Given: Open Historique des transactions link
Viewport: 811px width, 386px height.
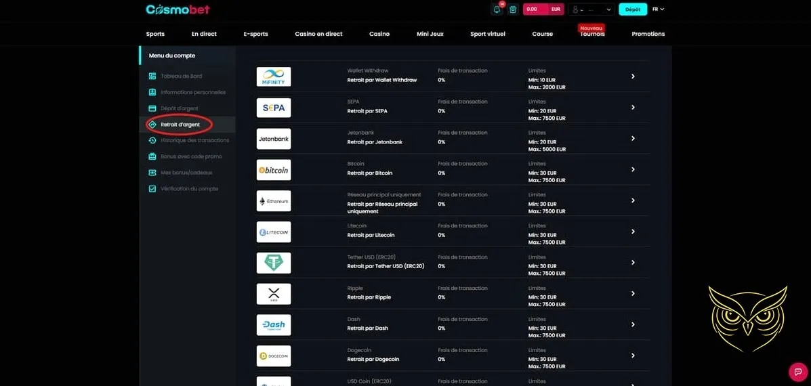Looking at the screenshot, I should pyautogui.click(x=194, y=140).
